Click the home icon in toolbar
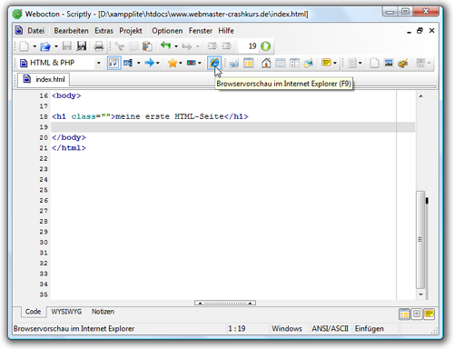This screenshot has width=454, height=349. (x=266, y=63)
